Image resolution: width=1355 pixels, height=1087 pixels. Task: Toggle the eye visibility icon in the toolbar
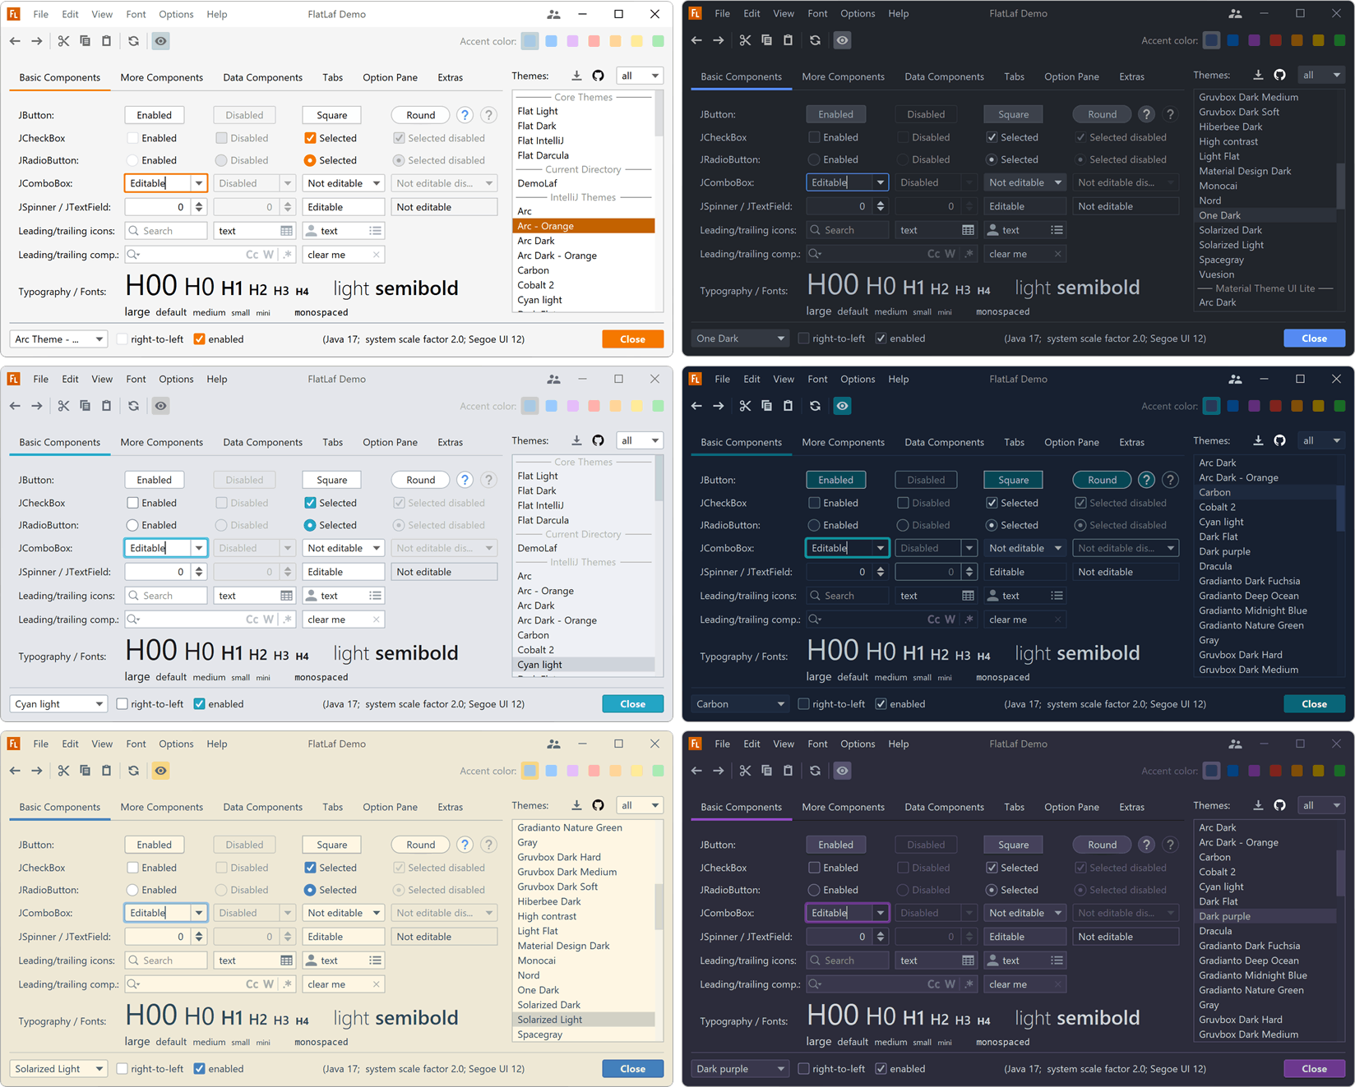160,40
